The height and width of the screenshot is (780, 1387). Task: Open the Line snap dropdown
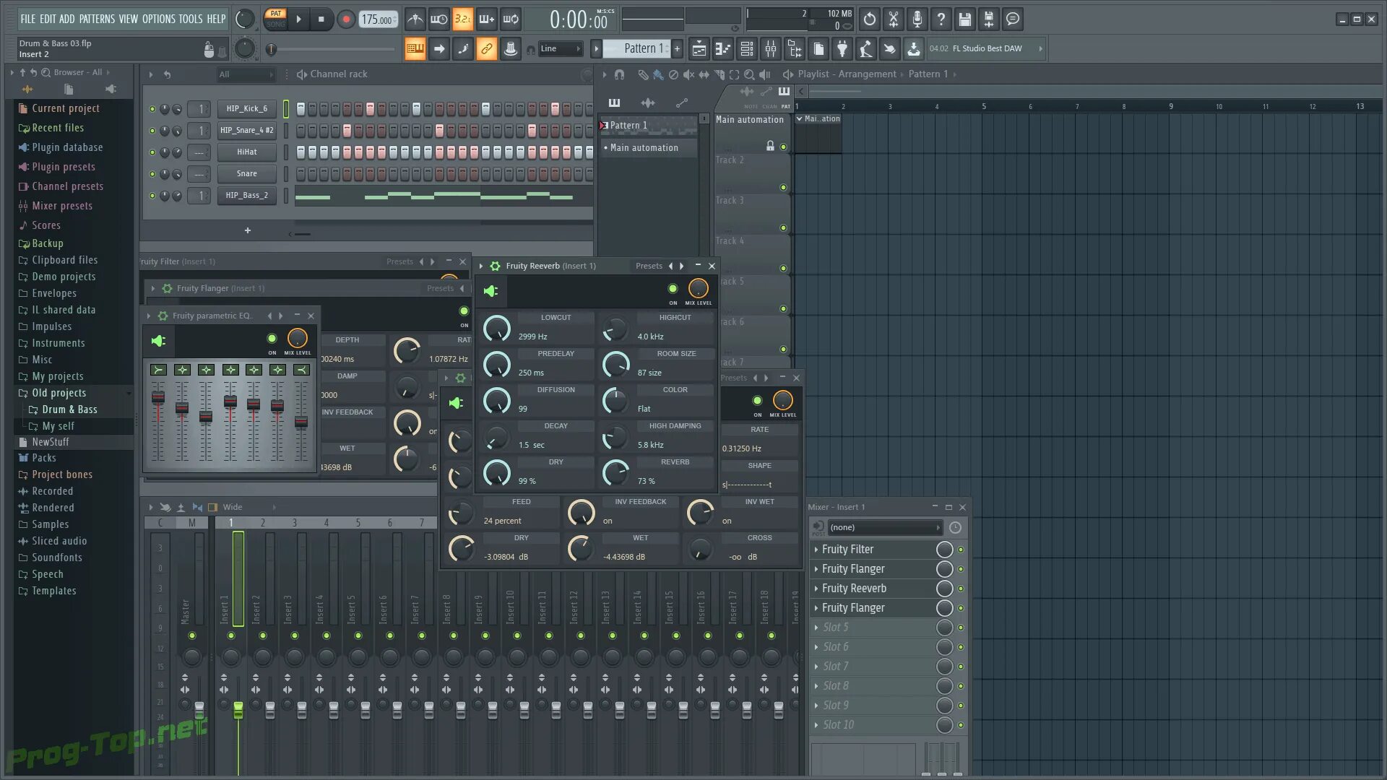[x=561, y=49]
